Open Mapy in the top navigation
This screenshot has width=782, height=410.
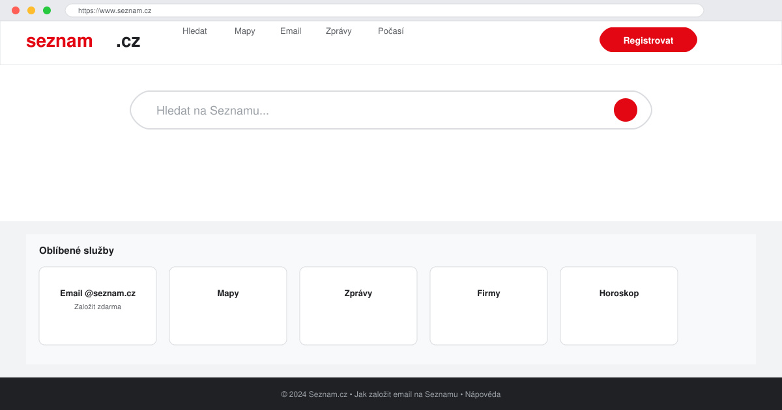click(x=245, y=31)
